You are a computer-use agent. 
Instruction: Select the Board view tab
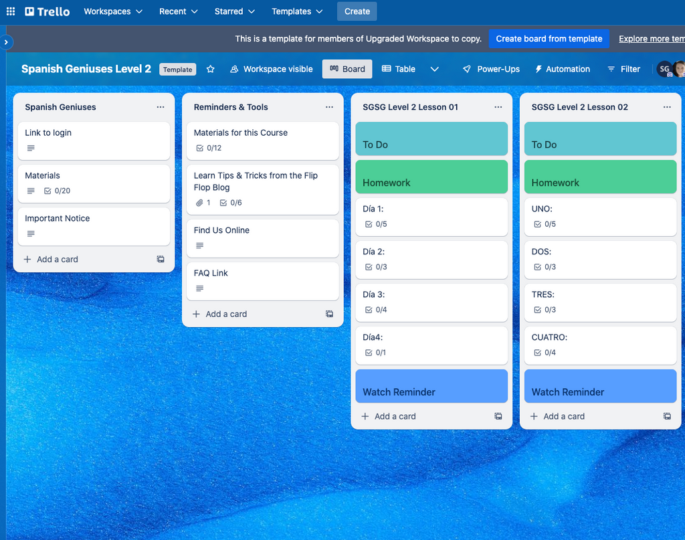point(347,69)
